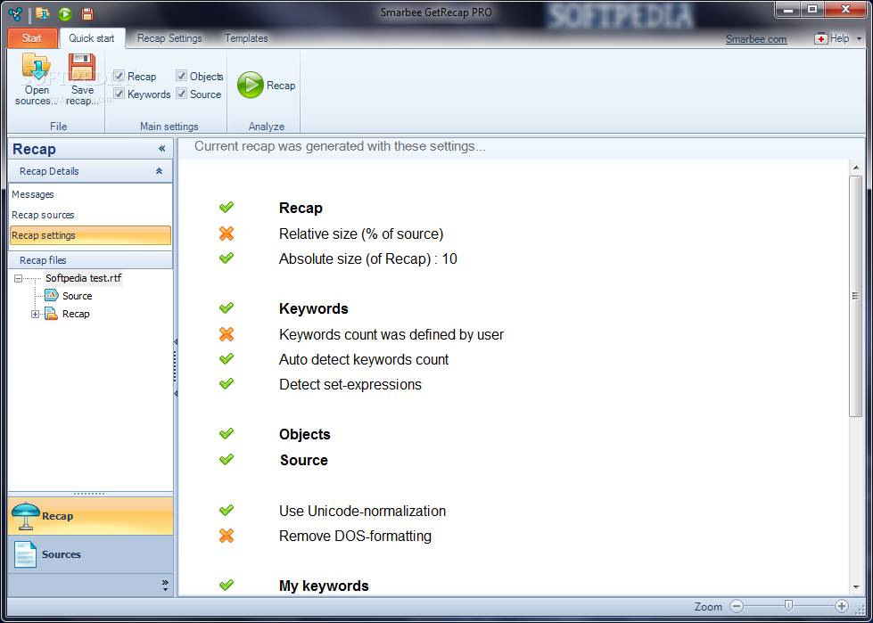
Task: Click the Zoom slider handle
Action: click(x=787, y=606)
